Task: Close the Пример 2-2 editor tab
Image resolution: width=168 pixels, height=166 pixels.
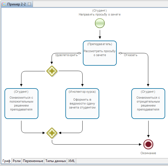Action: pos(29,4)
